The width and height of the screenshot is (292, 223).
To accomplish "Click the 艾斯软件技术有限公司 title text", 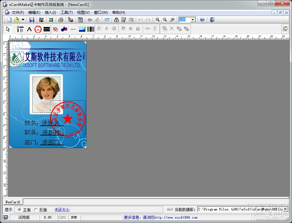I will [x=56, y=57].
